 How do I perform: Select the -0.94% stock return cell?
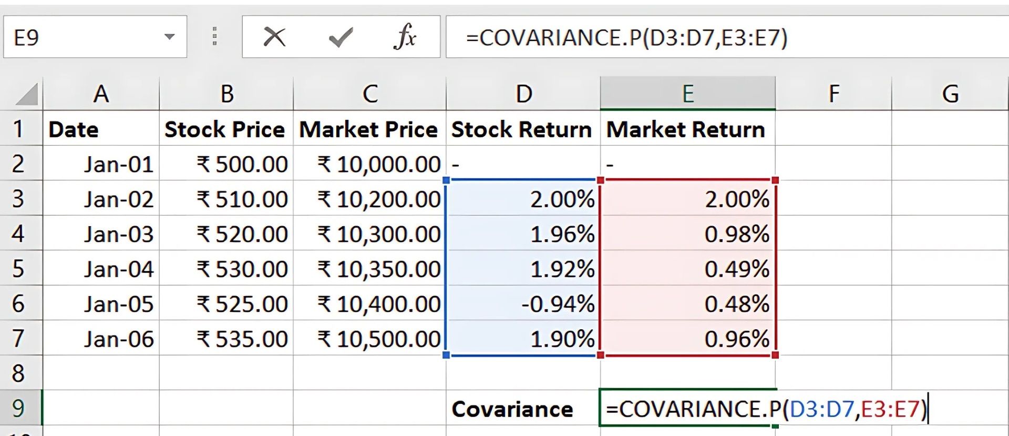[523, 304]
